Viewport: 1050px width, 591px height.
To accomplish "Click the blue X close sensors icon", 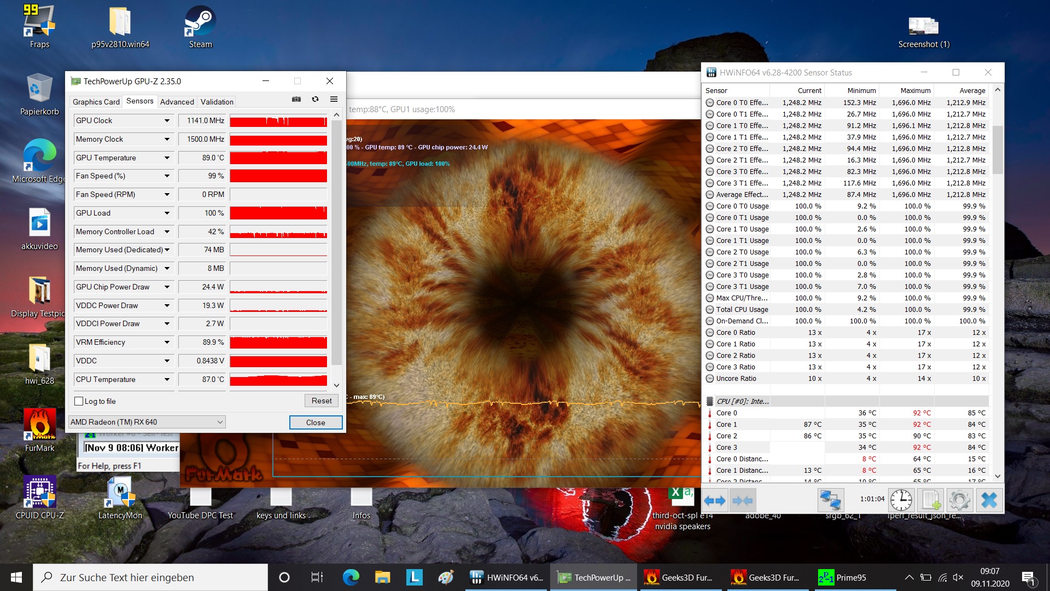I will tap(989, 500).
